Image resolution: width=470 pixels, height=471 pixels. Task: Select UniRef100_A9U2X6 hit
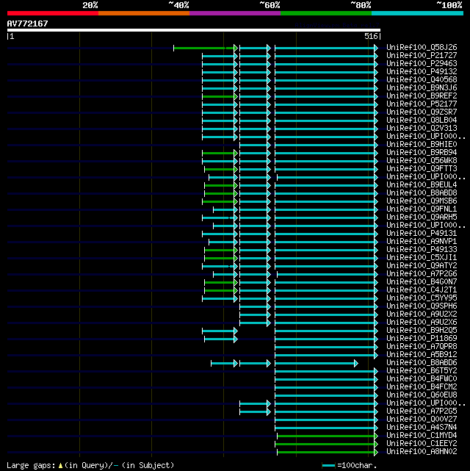(422, 323)
